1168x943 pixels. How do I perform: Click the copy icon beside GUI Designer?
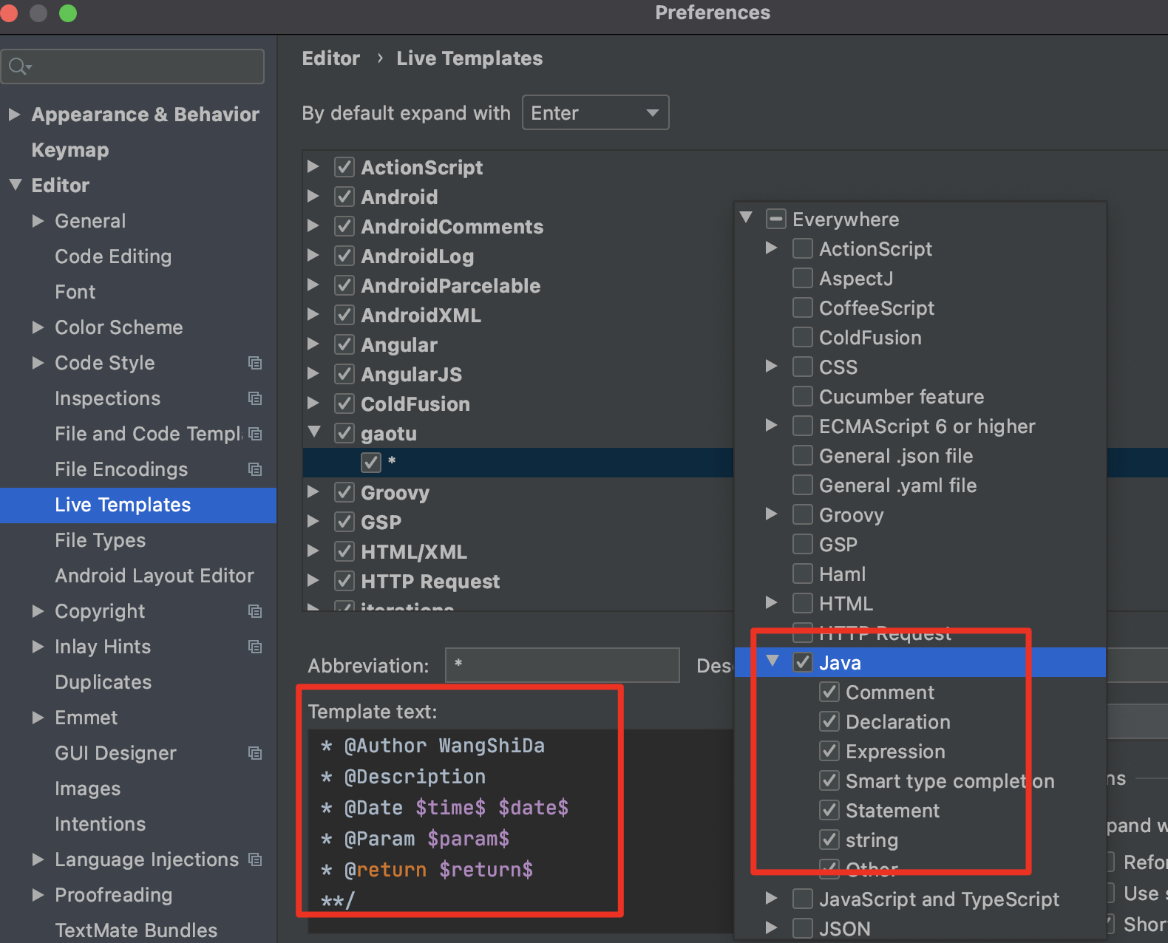(255, 753)
